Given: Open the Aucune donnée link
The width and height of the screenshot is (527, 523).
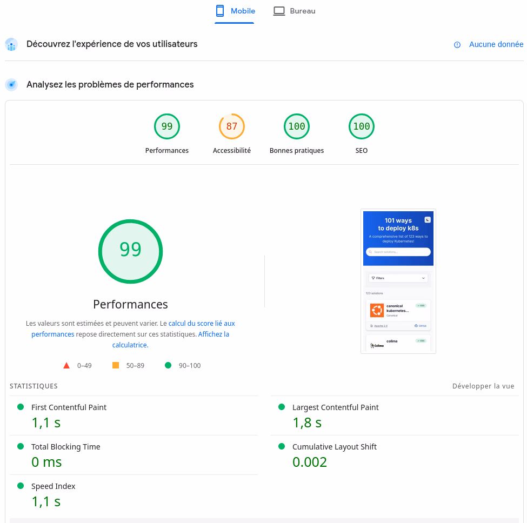Looking at the screenshot, I should tap(496, 44).
